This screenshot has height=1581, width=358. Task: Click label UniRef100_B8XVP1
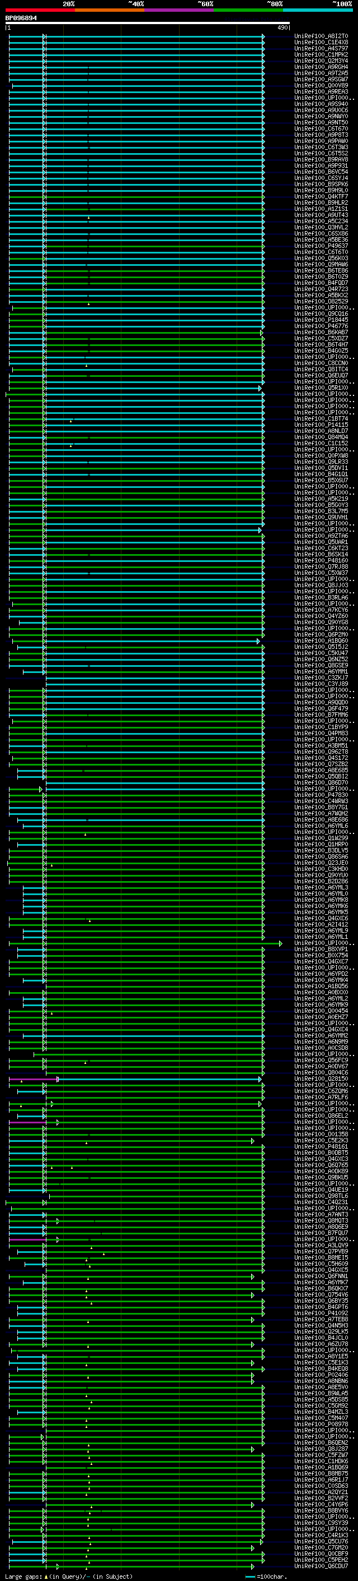click(321, 949)
